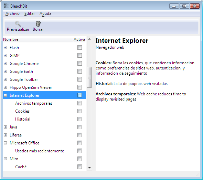This screenshot has width=203, height=180.
Task: Select the Hippo OpenSim Viewer label
Action: pyautogui.click(x=31, y=87)
